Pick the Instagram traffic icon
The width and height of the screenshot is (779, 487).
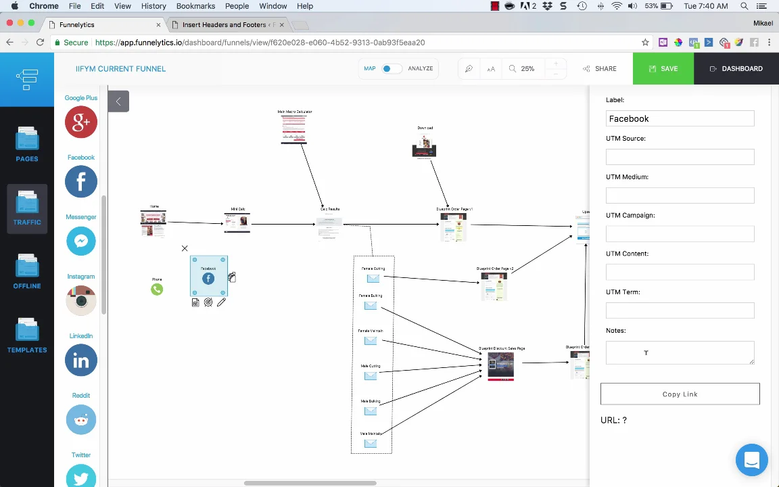pos(81,300)
